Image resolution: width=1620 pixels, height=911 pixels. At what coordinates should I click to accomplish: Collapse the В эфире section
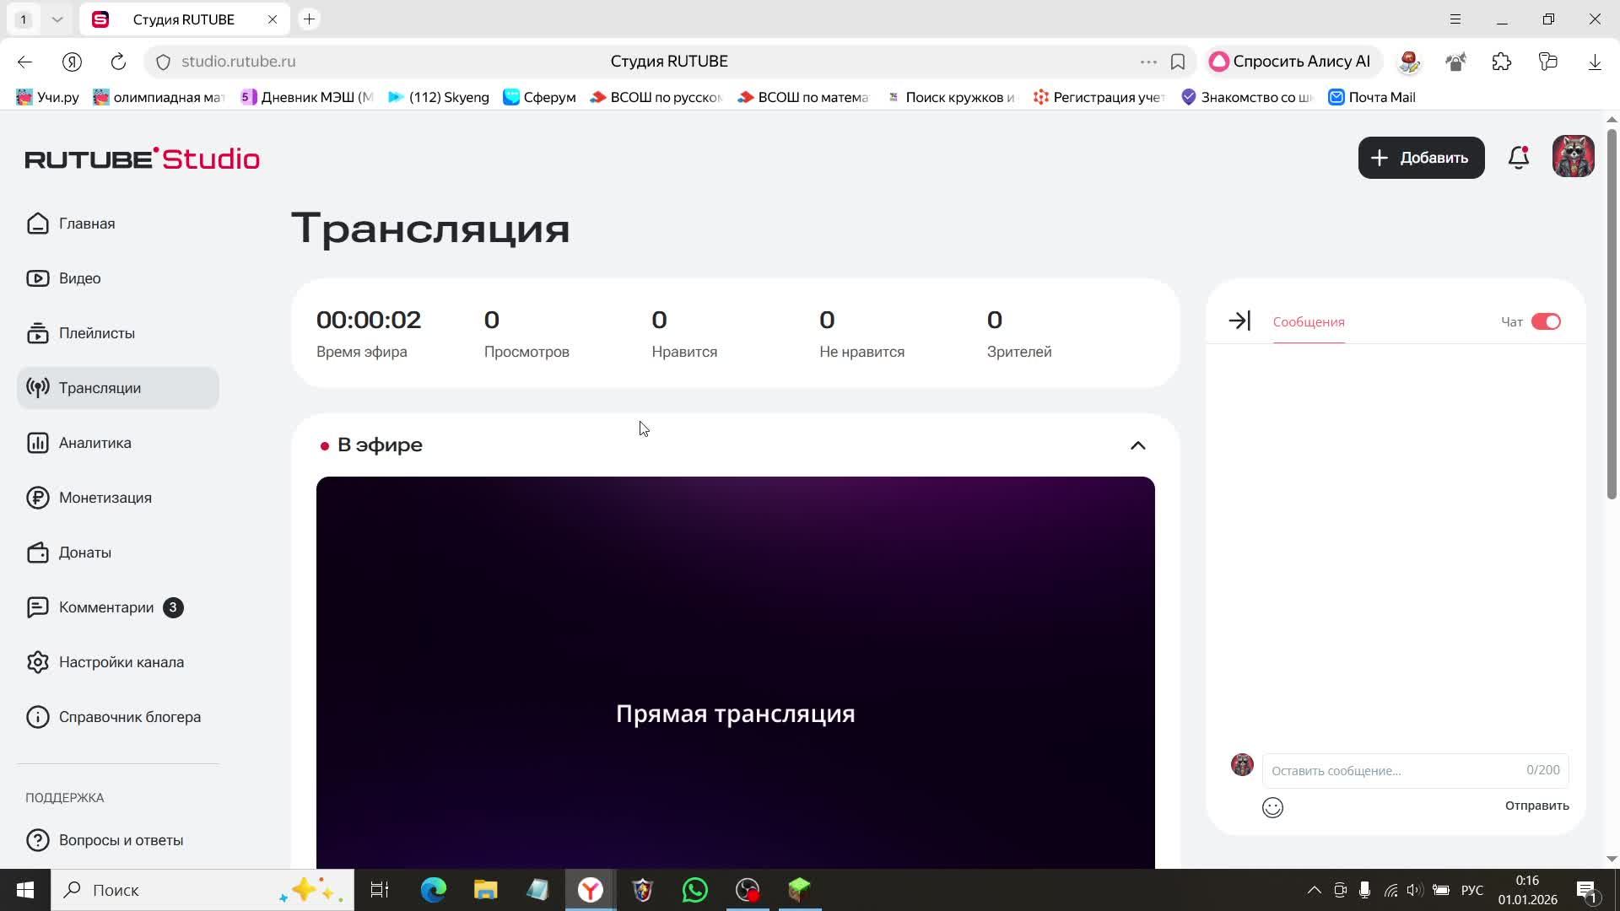1137,445
